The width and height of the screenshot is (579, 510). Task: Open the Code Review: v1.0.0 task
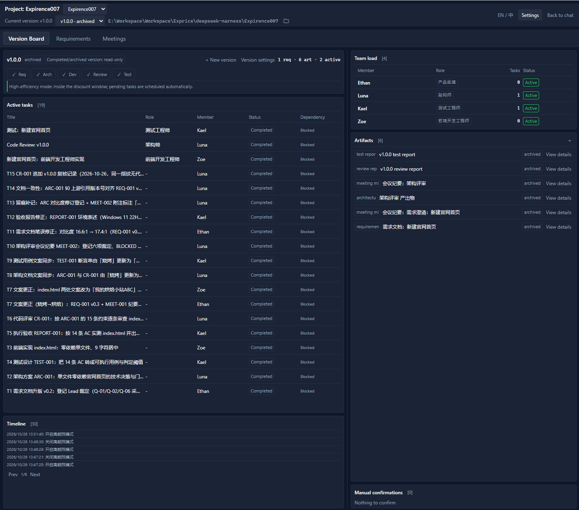28,145
